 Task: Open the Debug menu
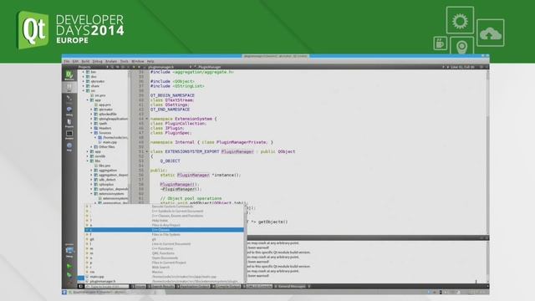97,61
